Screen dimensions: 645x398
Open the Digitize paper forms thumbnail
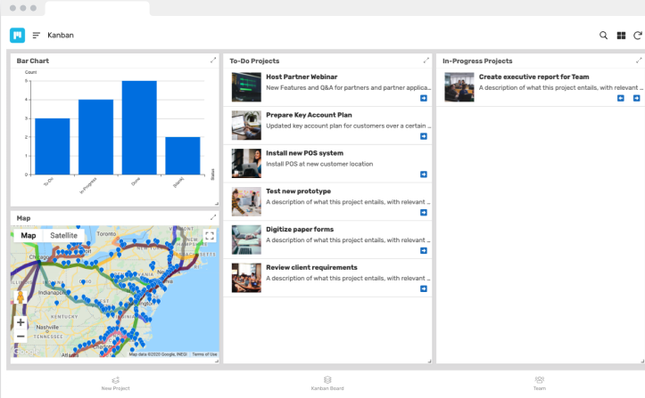(246, 240)
